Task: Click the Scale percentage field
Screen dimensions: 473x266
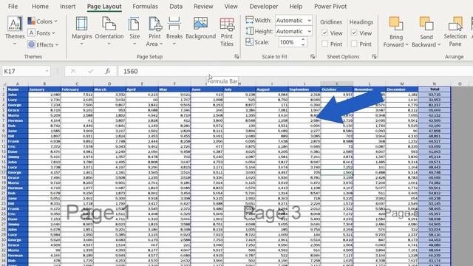Action: 289,42
